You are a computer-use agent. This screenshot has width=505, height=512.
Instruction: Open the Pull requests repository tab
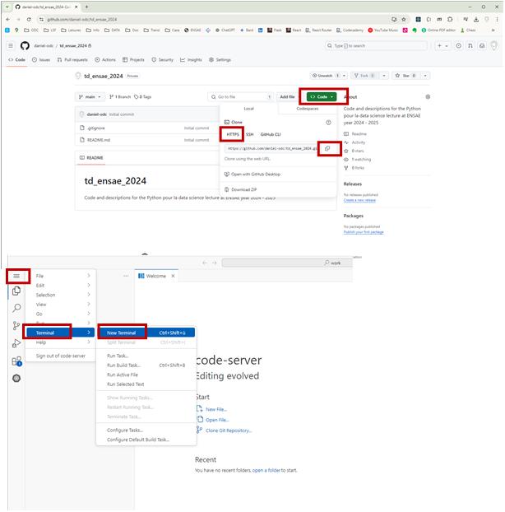(72, 60)
